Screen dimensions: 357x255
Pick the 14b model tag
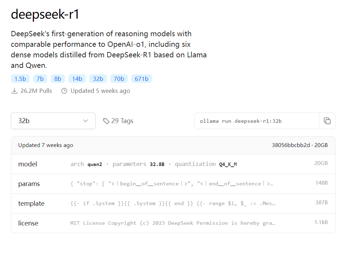77,79
